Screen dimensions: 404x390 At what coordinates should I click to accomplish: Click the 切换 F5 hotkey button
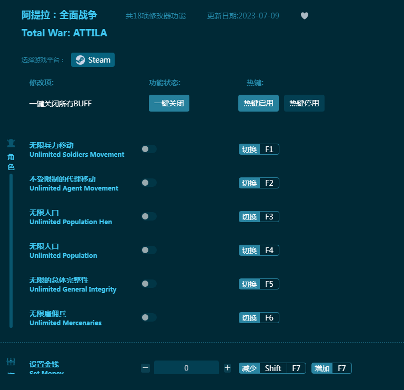coord(259,284)
